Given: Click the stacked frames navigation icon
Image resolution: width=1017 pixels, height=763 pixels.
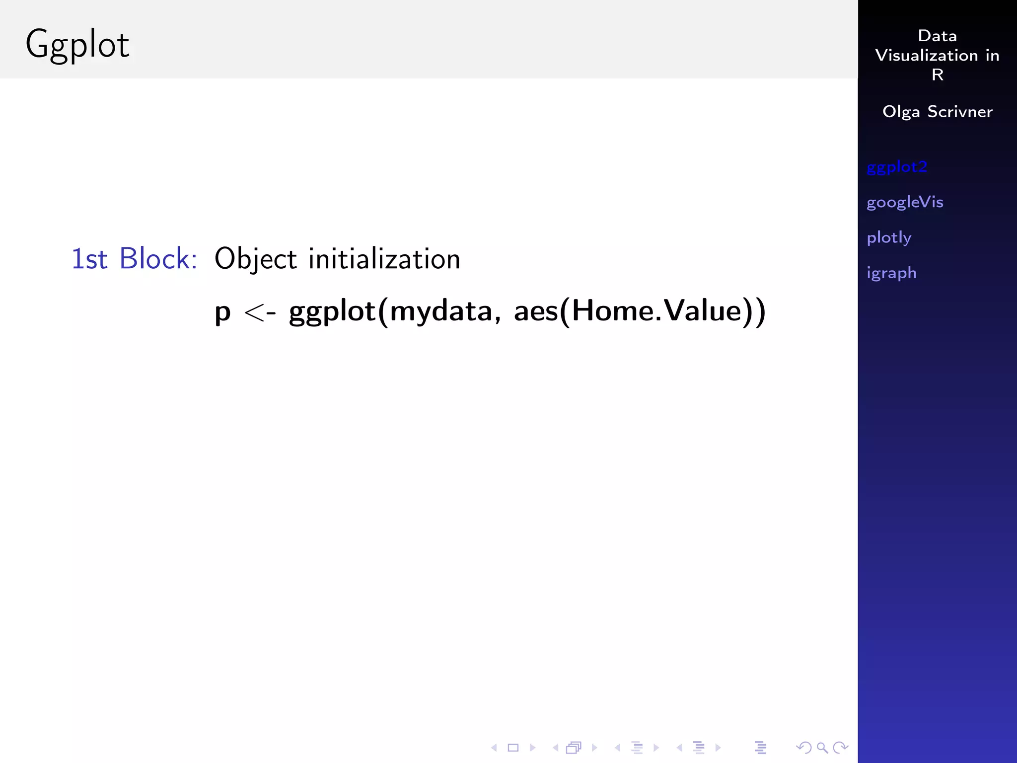Looking at the screenshot, I should [574, 748].
